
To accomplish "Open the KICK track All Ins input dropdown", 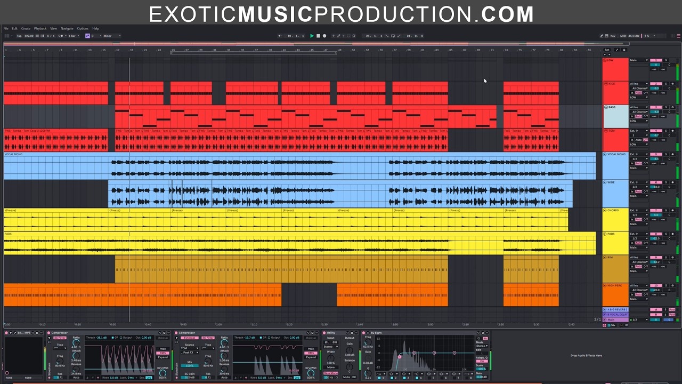I will (639, 84).
